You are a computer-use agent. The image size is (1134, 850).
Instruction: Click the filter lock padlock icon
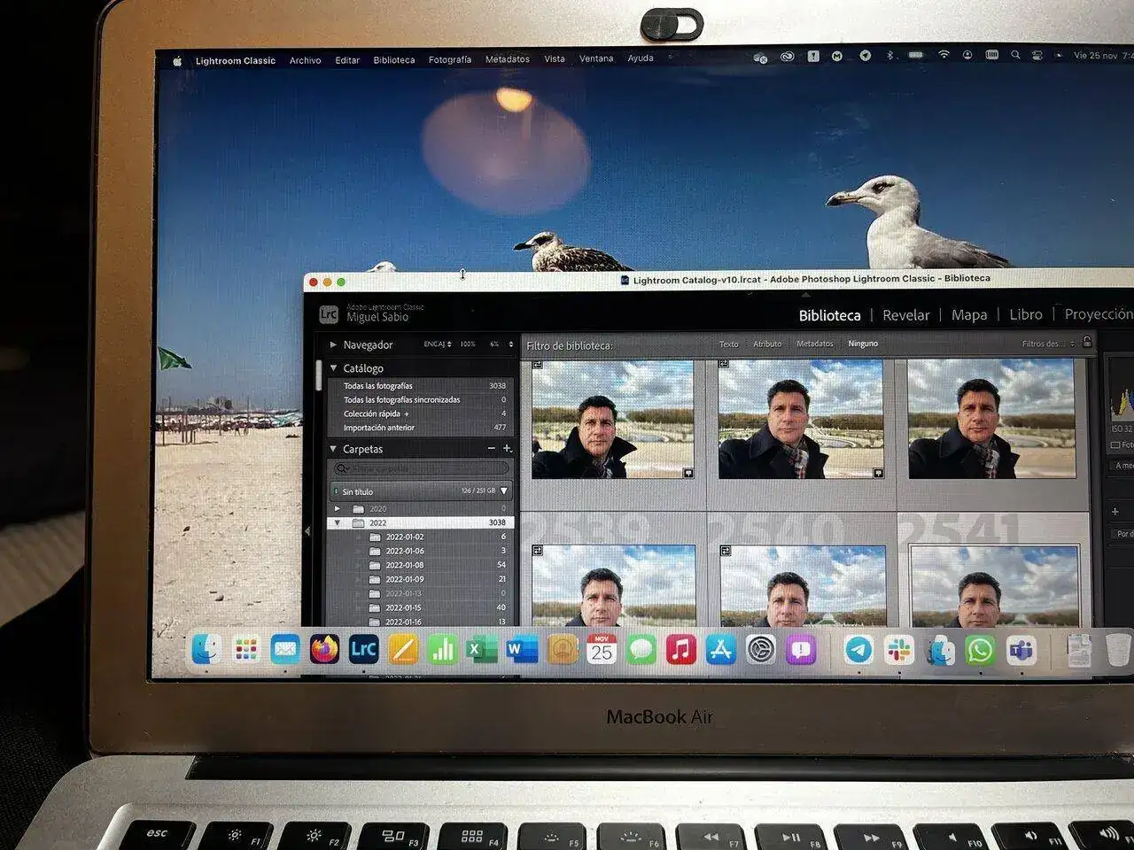[x=1087, y=342]
